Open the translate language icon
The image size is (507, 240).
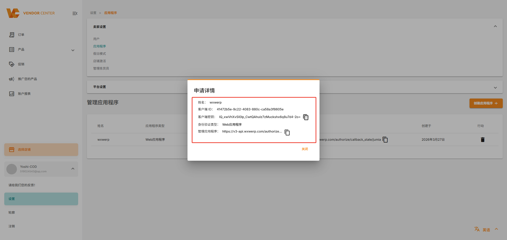point(477,229)
